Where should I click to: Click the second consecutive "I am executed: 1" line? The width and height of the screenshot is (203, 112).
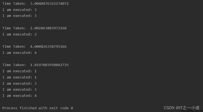pos(20,77)
